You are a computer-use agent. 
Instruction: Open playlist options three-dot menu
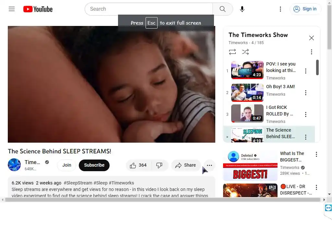pyautogui.click(x=311, y=52)
